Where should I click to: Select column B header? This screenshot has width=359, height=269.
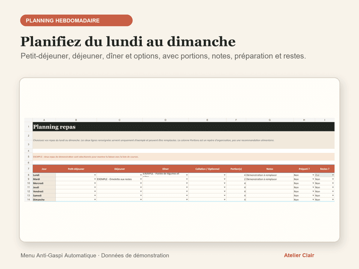(x=76, y=120)
